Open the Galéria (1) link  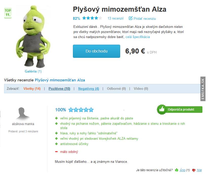tap(33, 72)
